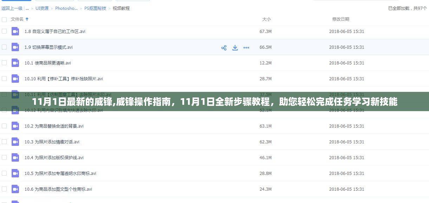Open file 10.10 利用【修补工具】修补残缺照片.avi

point(64,79)
